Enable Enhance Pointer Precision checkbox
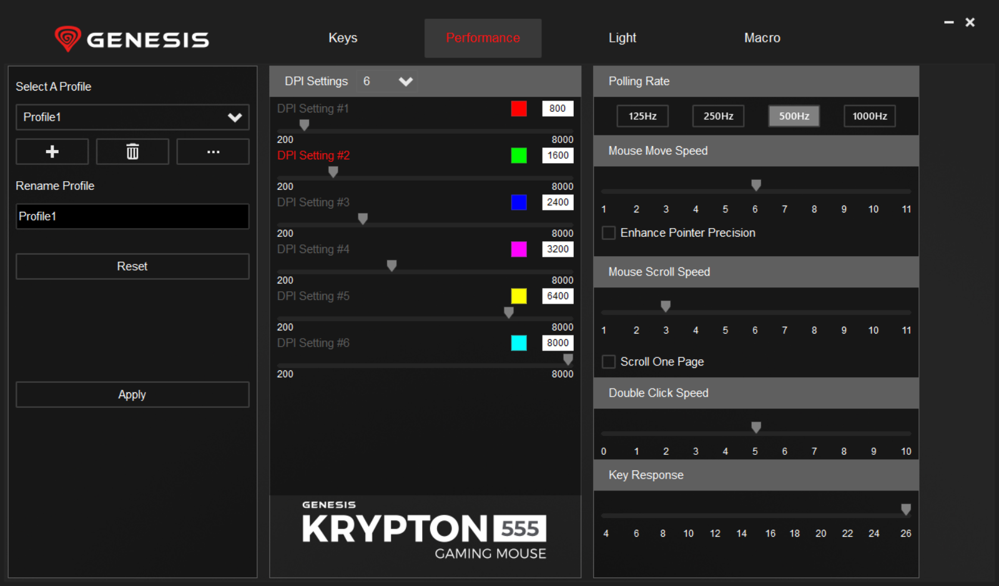999x586 pixels. click(x=609, y=233)
